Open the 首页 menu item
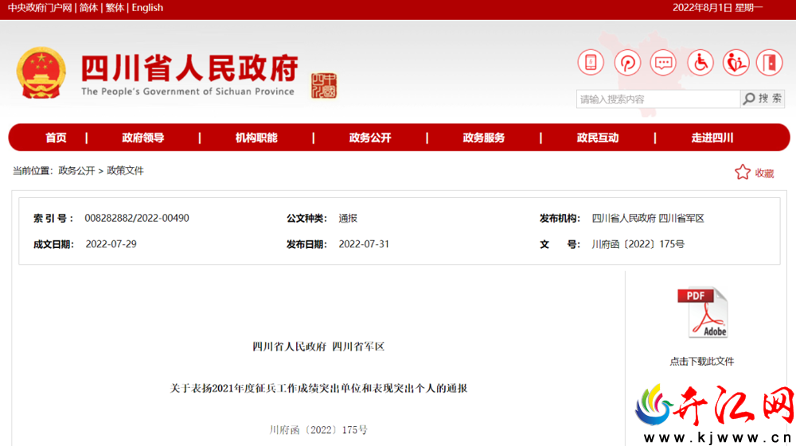 (56, 138)
